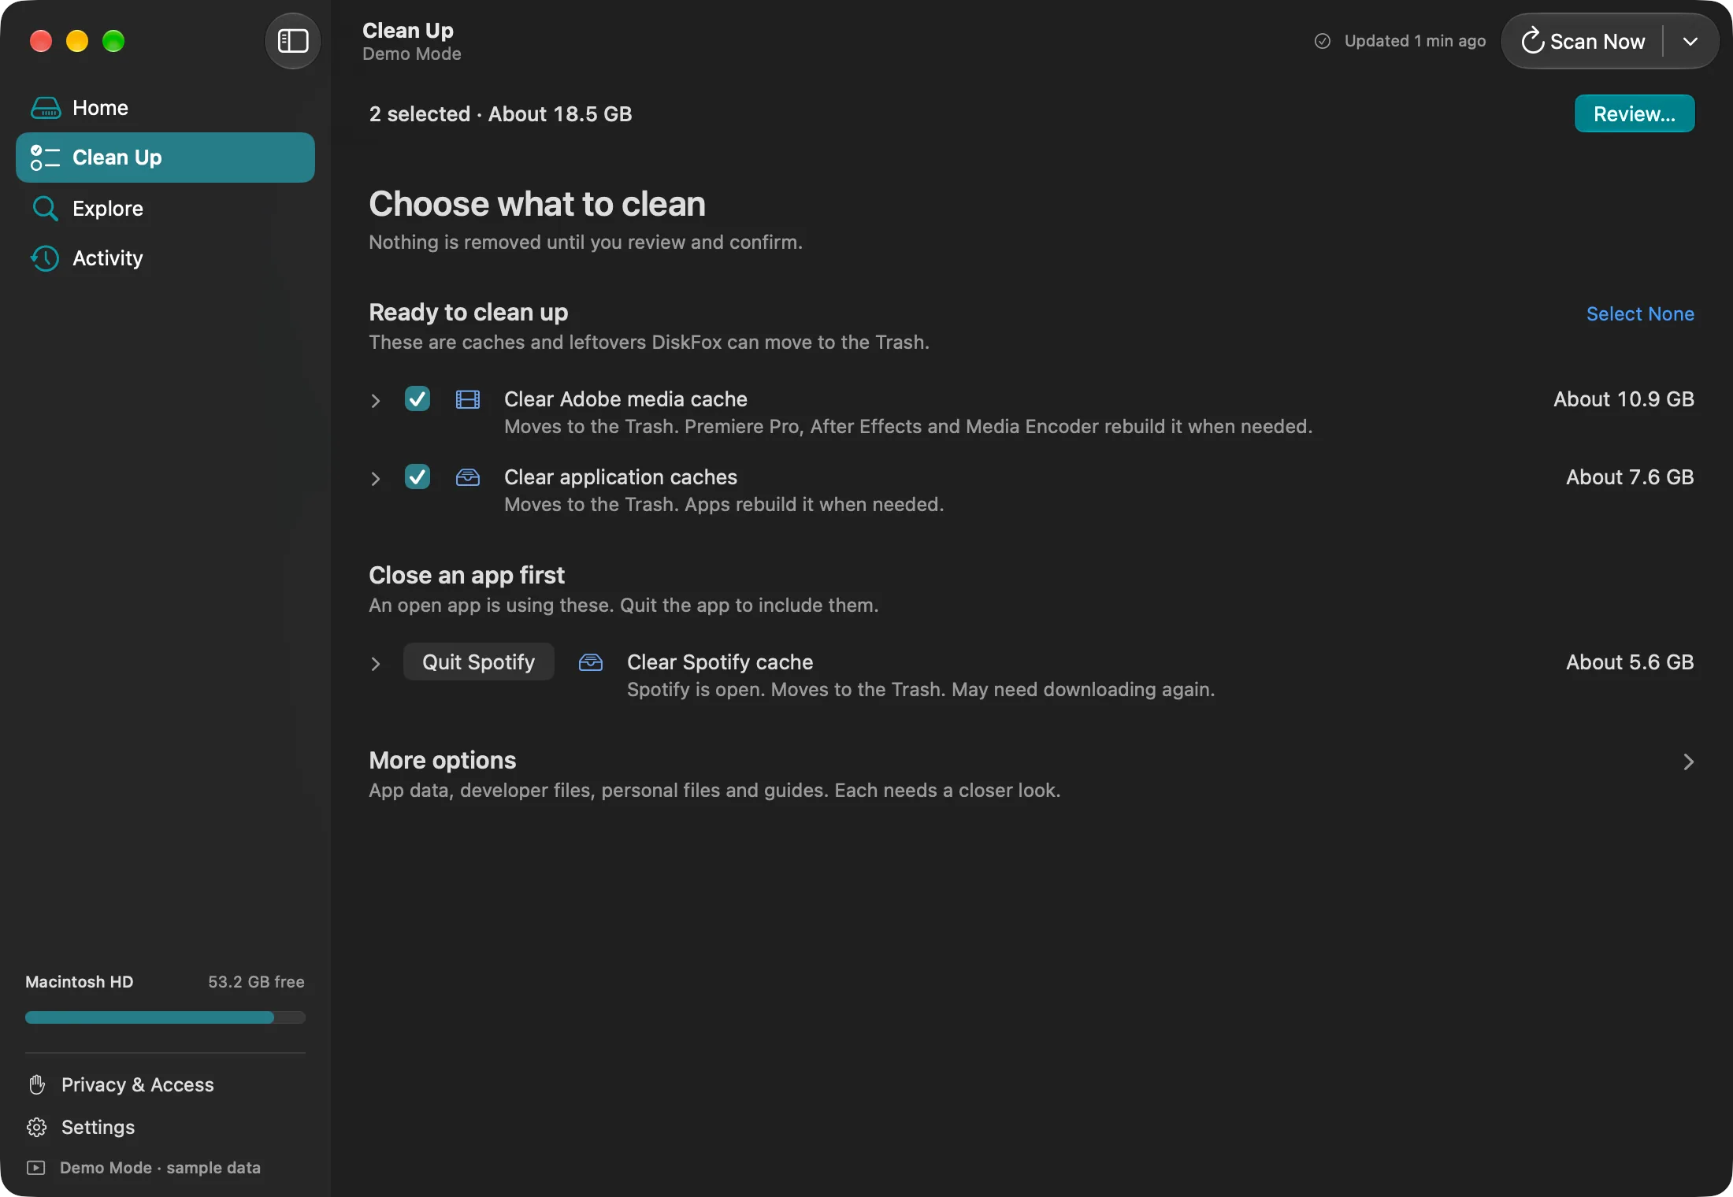Click 'Demo Mode · sample data' text
Screen dimensions: 1733x1197
pos(160,1167)
